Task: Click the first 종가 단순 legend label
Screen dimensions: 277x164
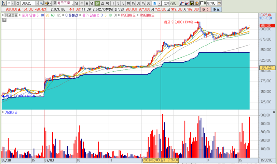Action: click(x=28, y=15)
